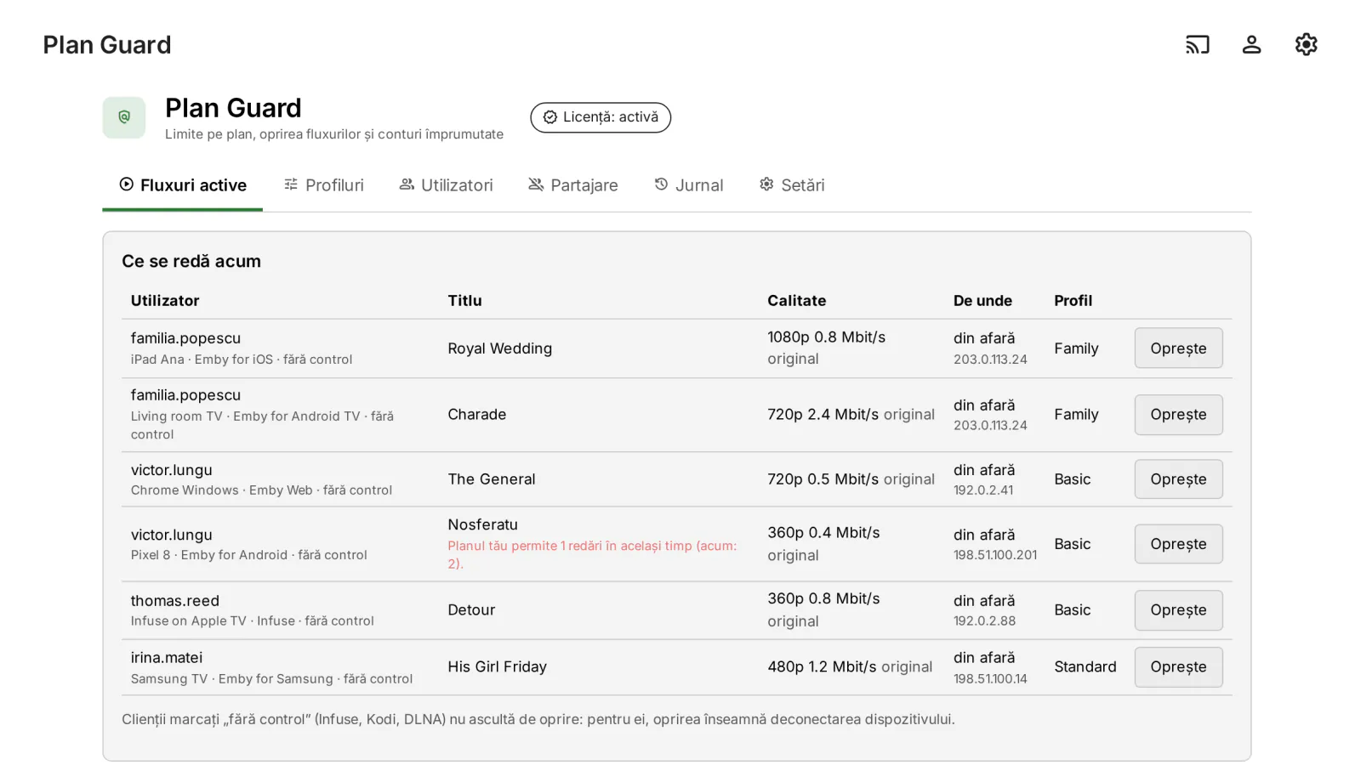Stop the Nosferatu stream
Screen dimensions: 1361x765
click(1178, 544)
